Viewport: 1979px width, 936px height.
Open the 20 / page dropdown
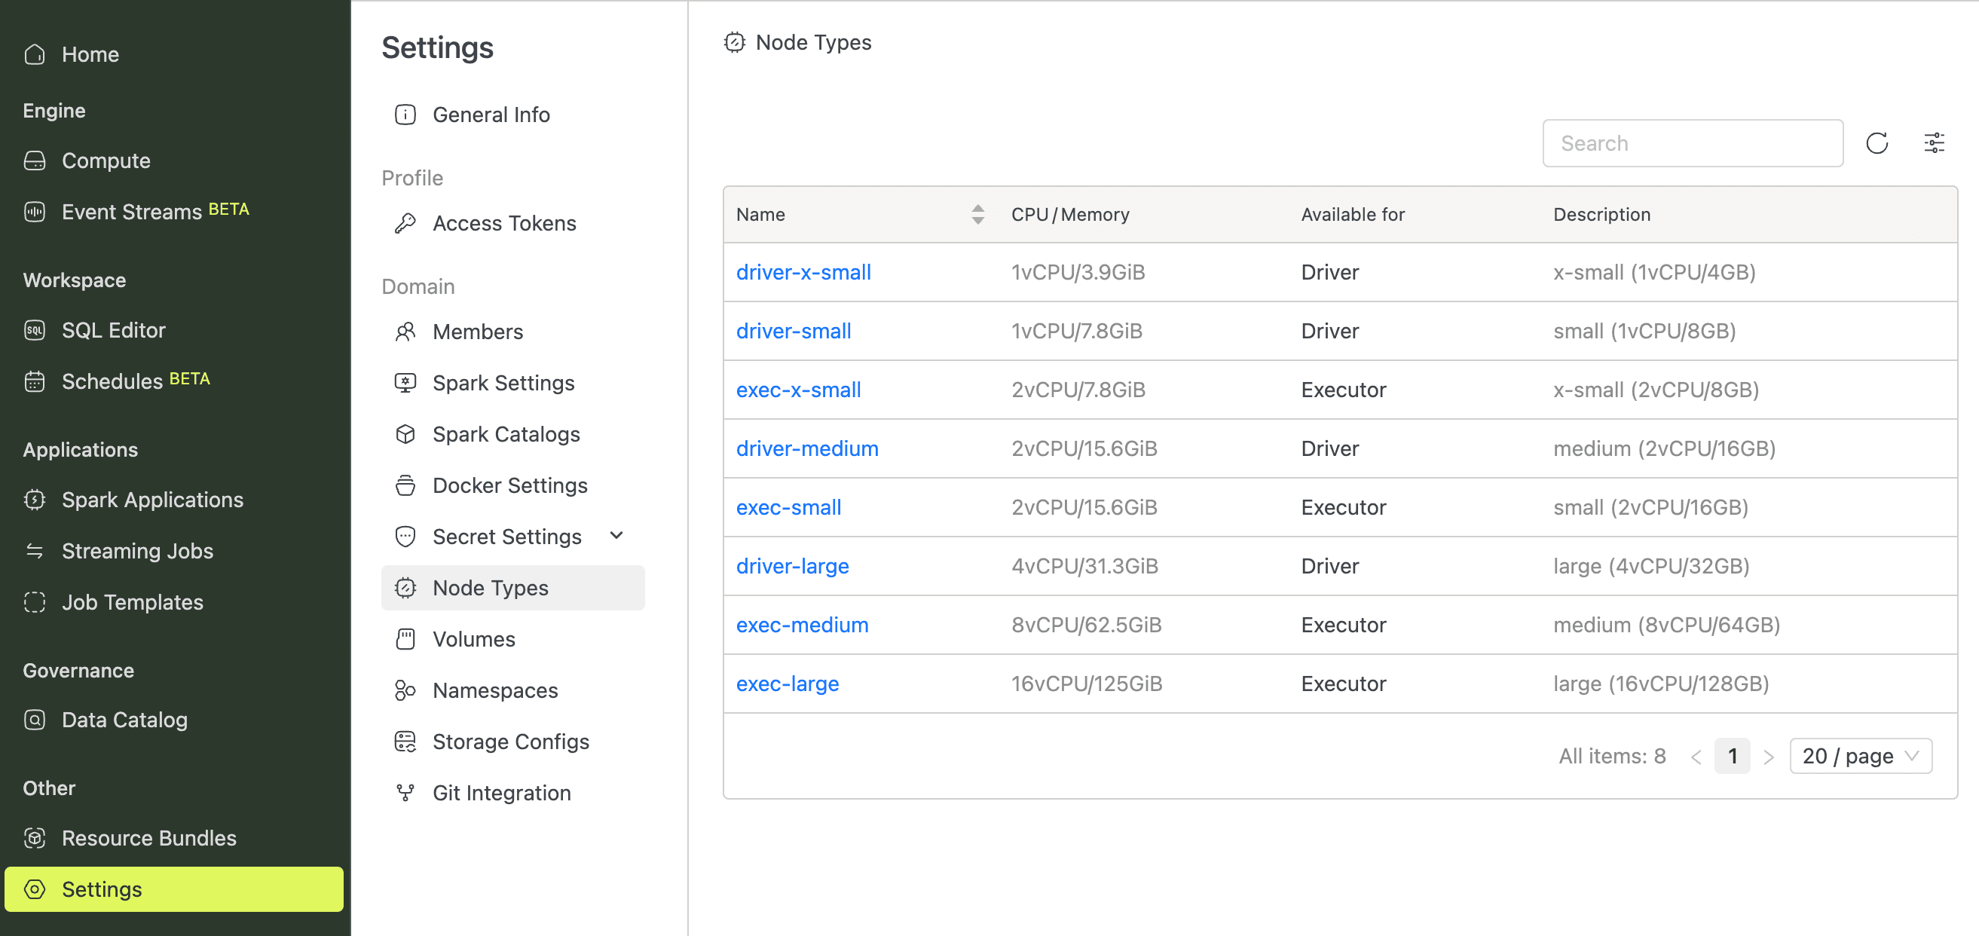point(1861,755)
